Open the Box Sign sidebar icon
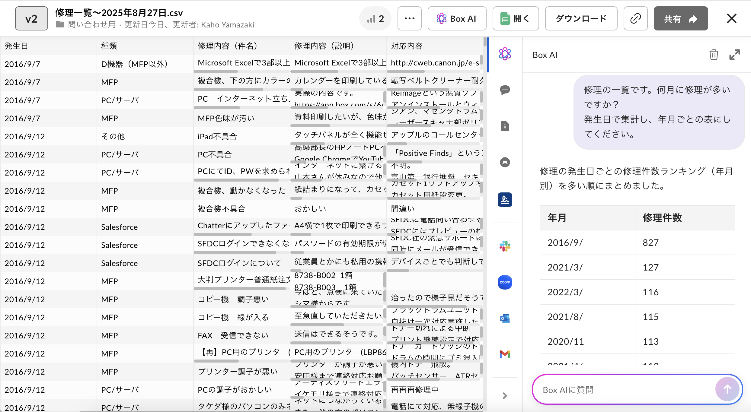The image size is (751, 412). click(x=505, y=199)
